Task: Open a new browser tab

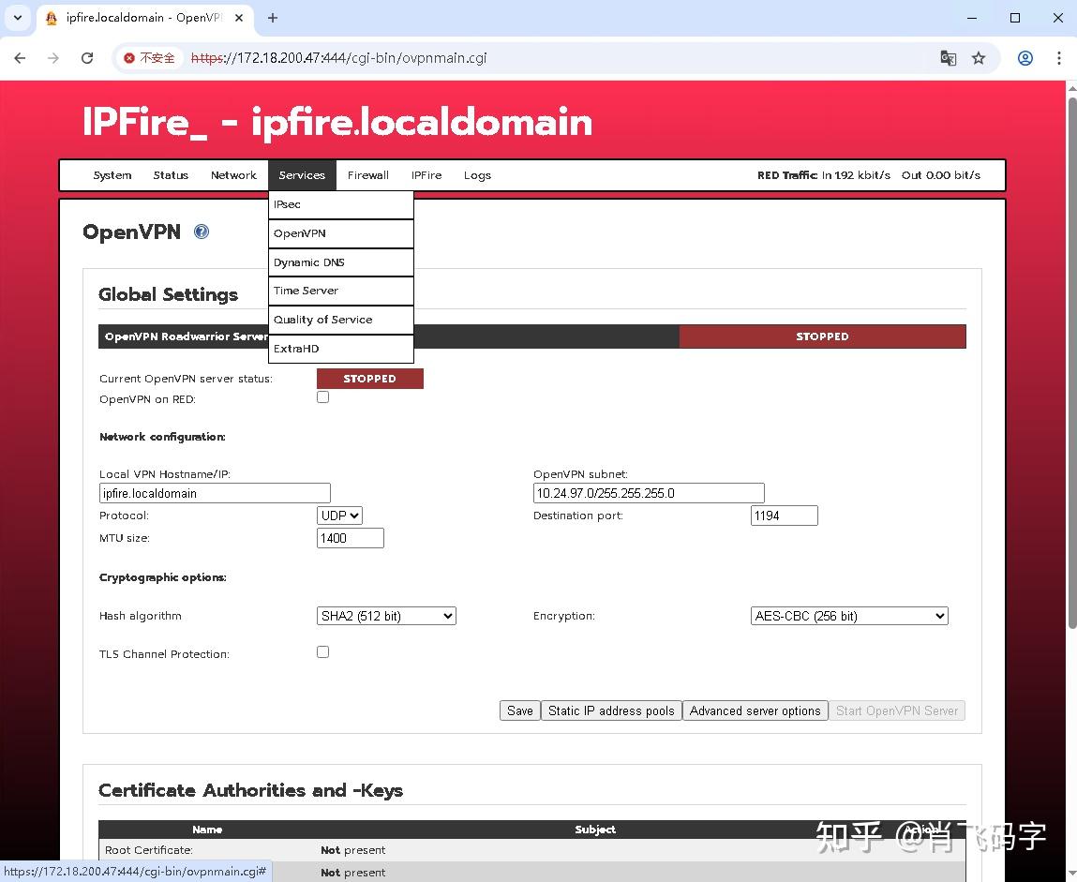Action: click(x=272, y=18)
